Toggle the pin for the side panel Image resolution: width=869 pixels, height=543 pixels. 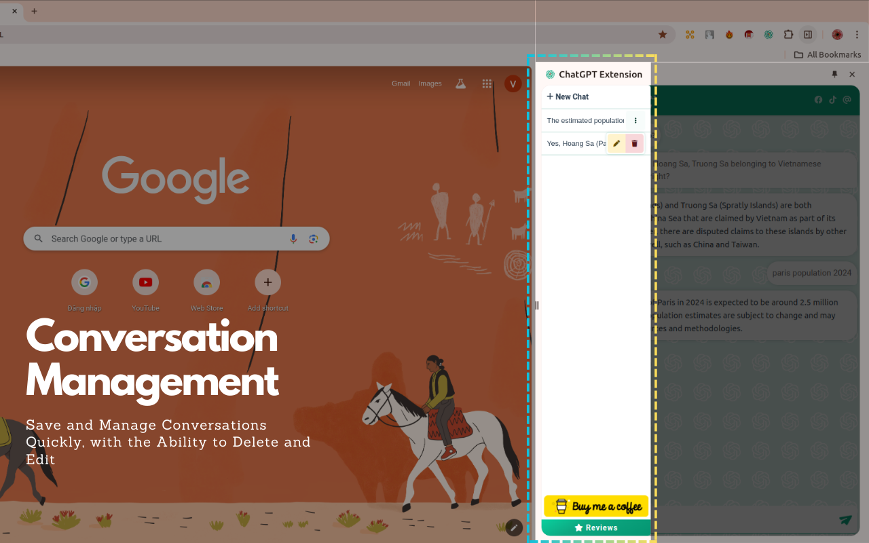click(x=835, y=74)
